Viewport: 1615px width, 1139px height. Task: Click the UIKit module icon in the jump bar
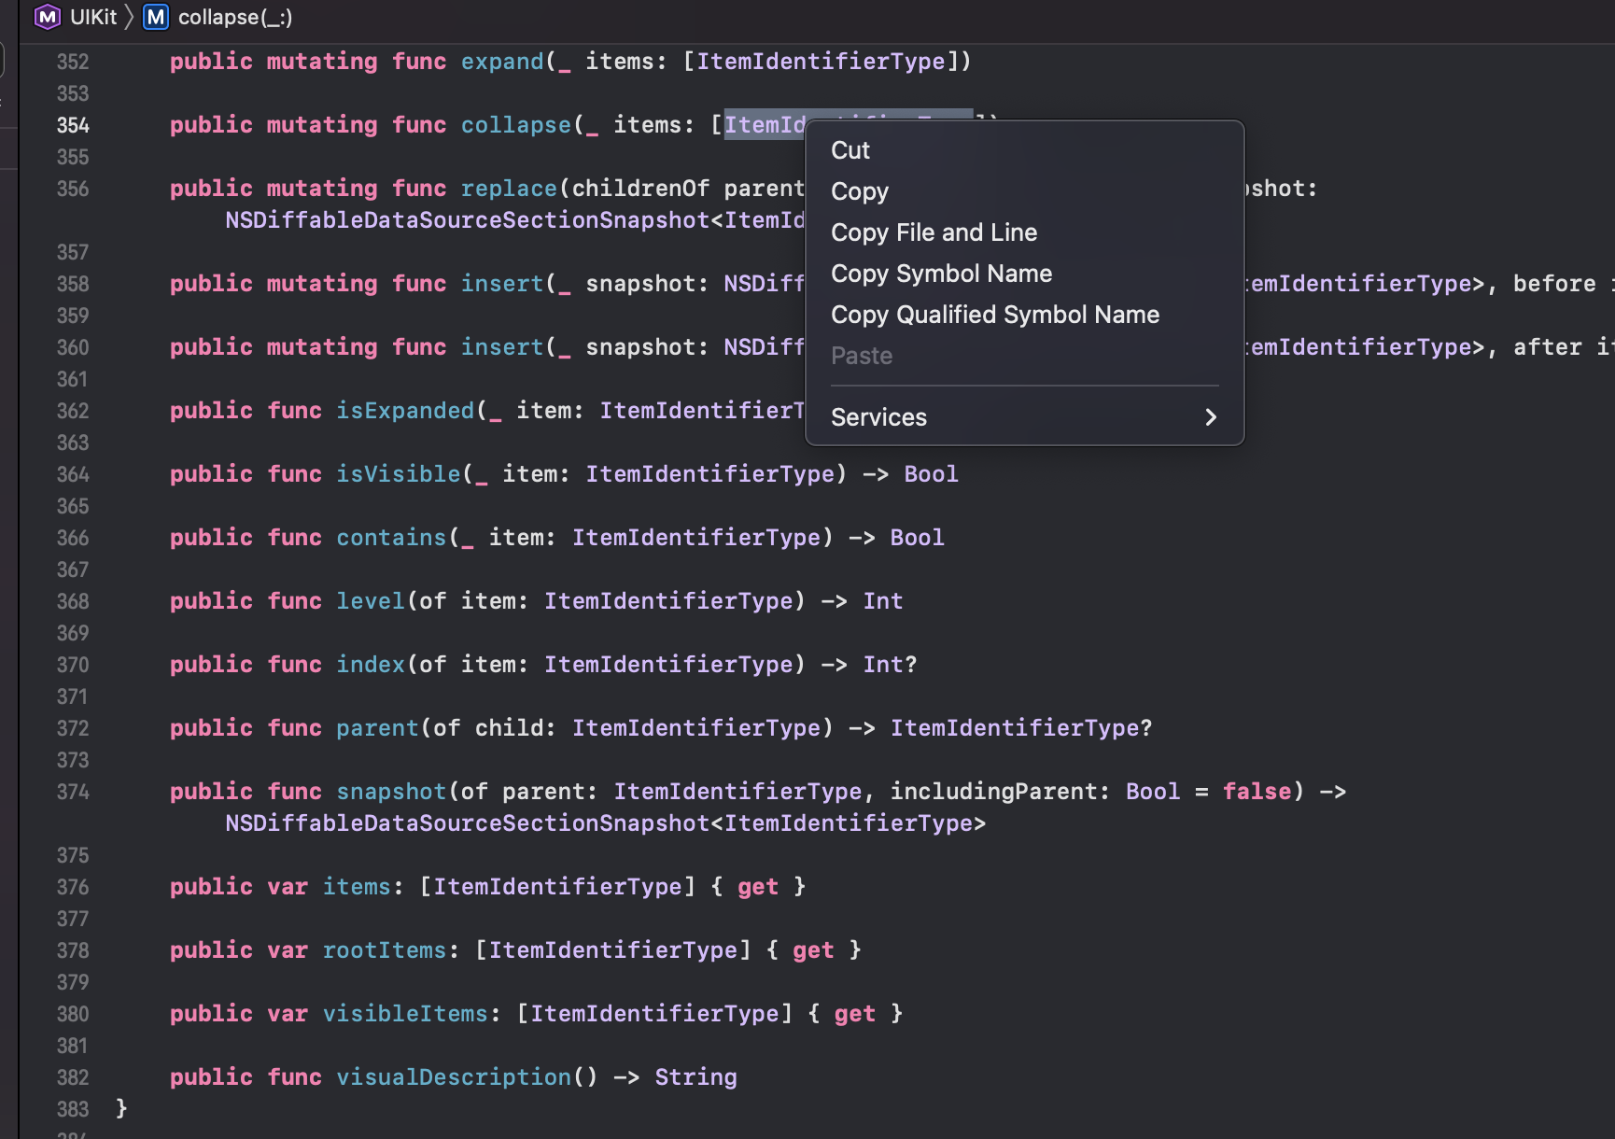pos(46,17)
